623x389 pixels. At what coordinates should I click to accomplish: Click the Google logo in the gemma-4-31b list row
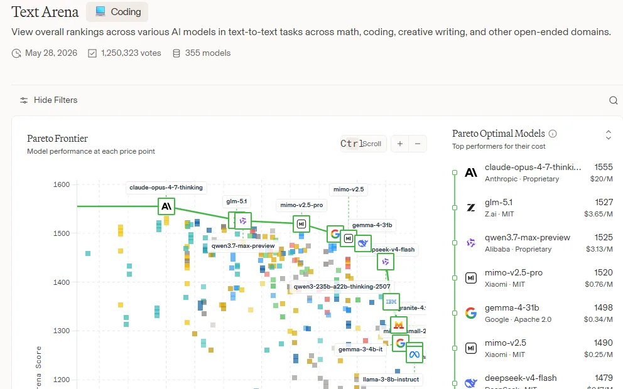coord(471,313)
